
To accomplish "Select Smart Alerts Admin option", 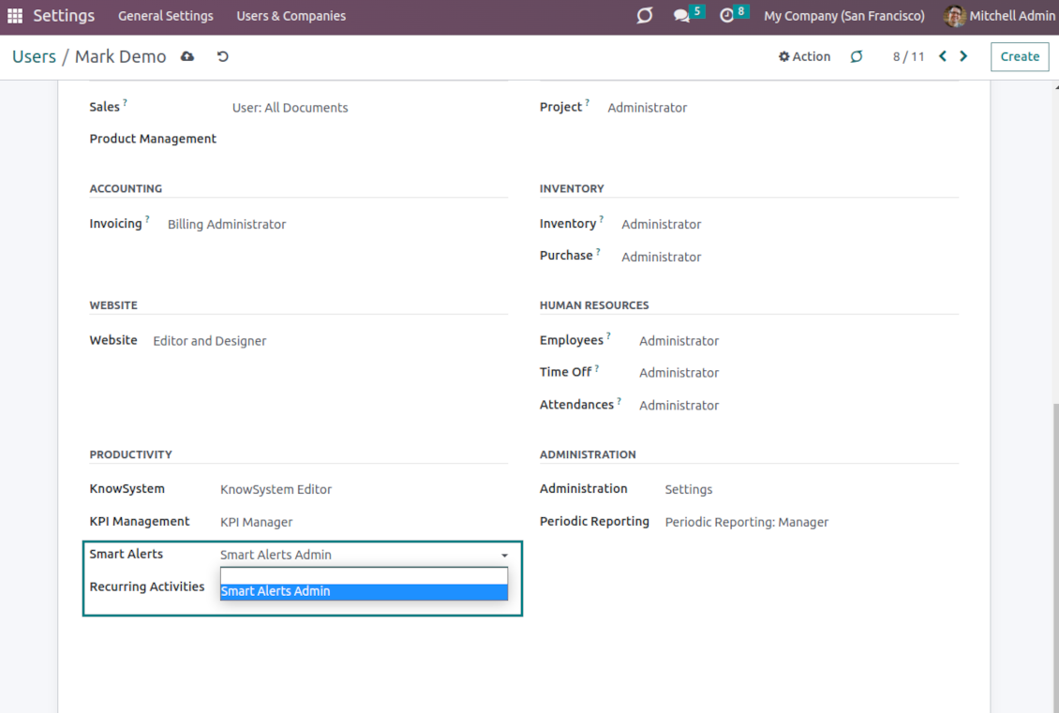I will click(x=364, y=591).
